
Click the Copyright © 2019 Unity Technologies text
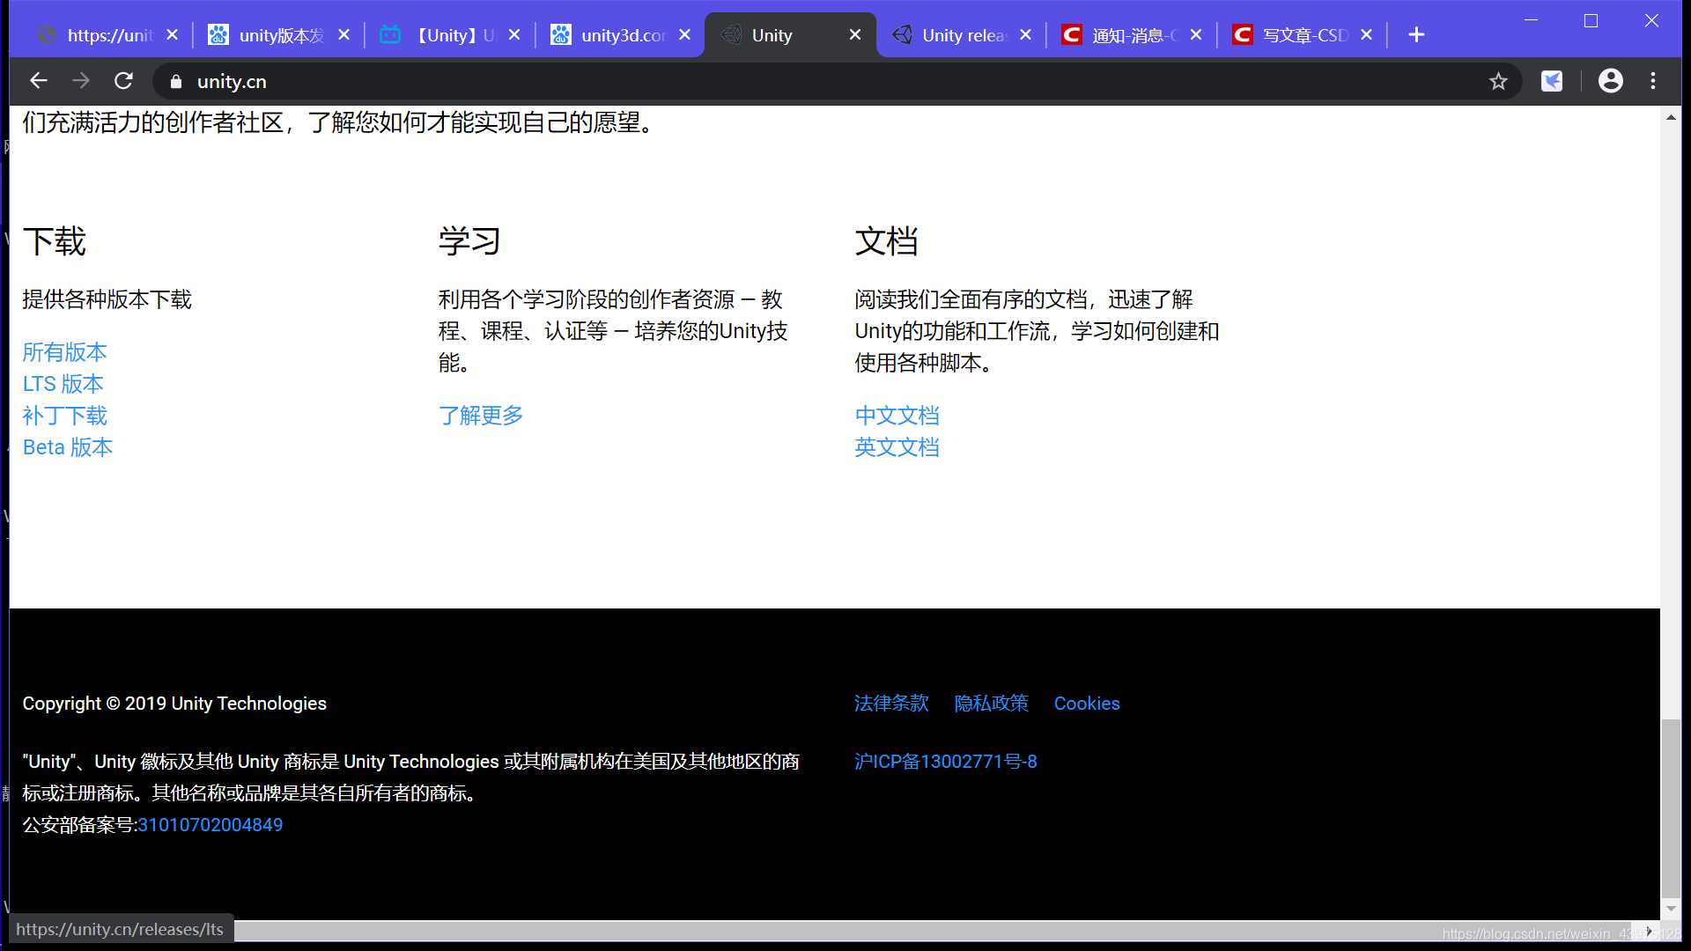[174, 704]
